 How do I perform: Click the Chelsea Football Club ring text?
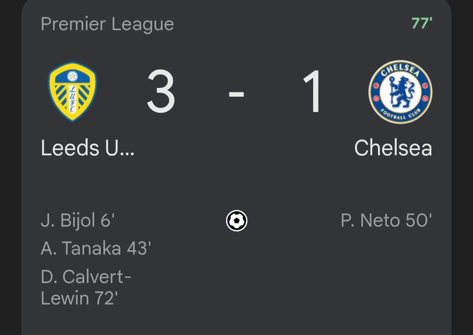tap(401, 113)
